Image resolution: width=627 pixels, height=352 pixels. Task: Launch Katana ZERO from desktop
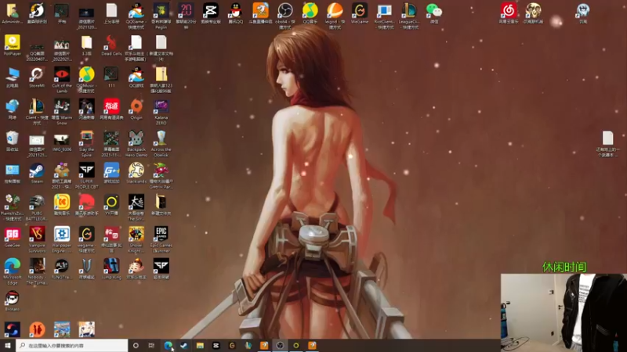161,112
